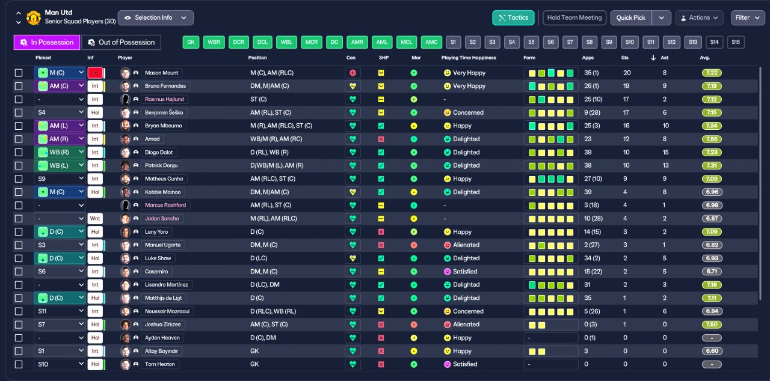770x381 pixels.
Task: Click the Man Utd club badge
Action: click(34, 17)
